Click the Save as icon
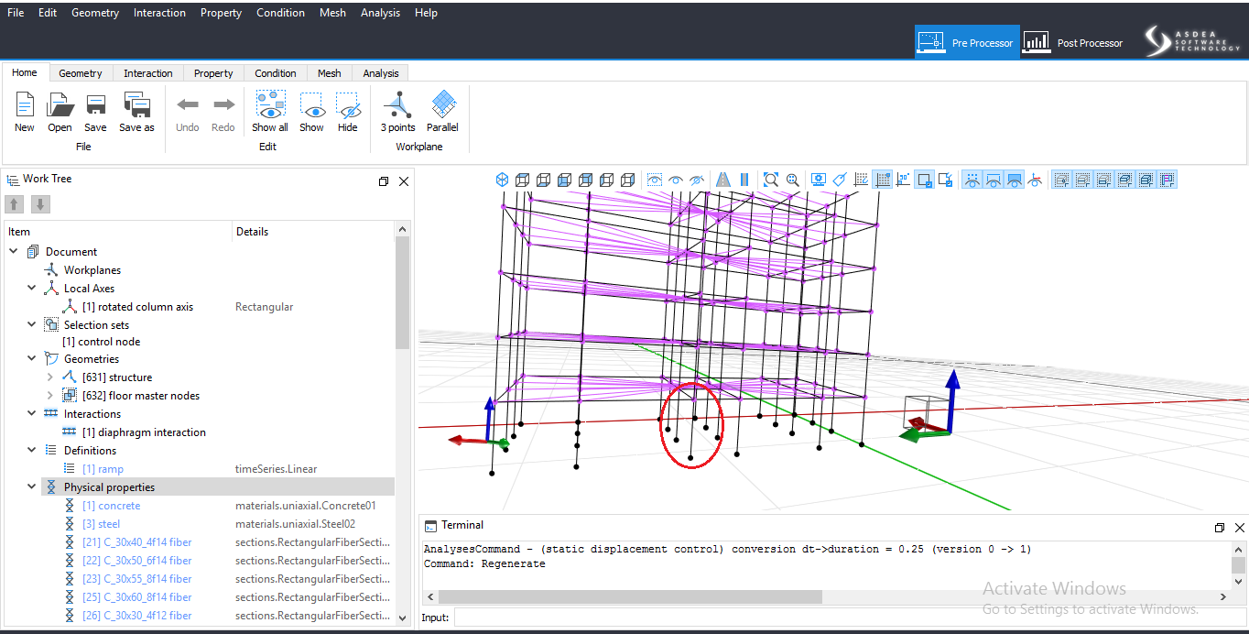Screen dimensions: 1249x634 point(136,105)
